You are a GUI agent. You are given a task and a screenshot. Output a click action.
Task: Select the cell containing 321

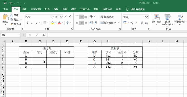coord(108,59)
